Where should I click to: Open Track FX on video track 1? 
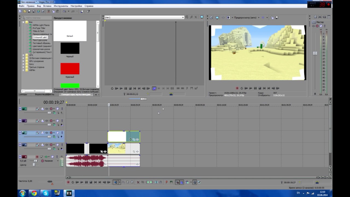point(46,109)
